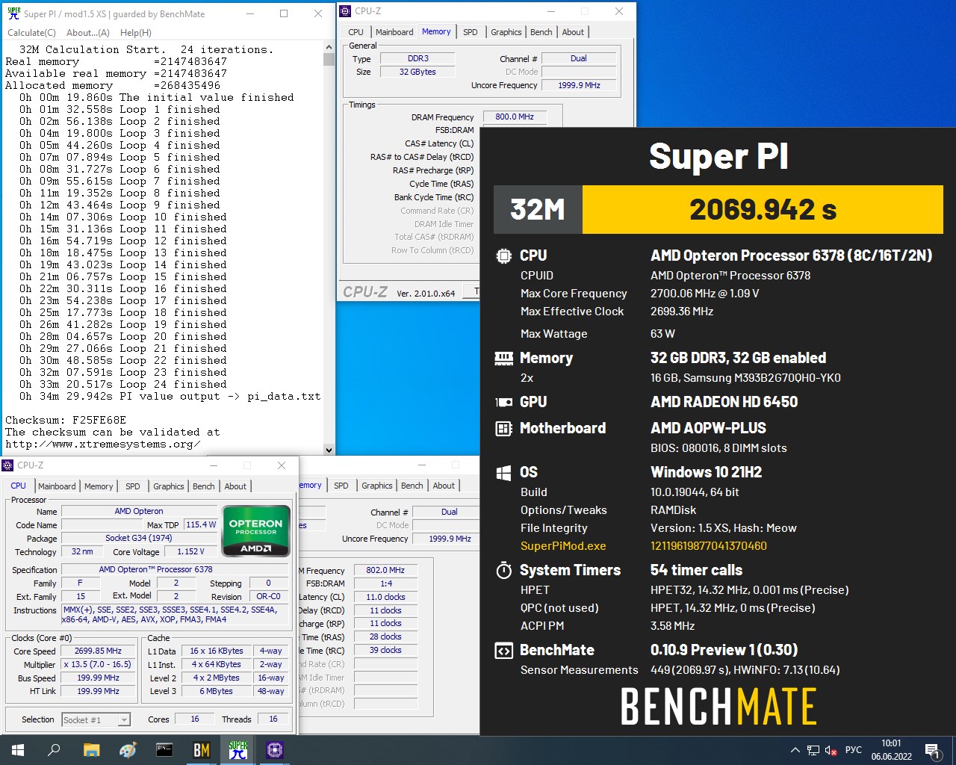This screenshot has height=765, width=956.
Task: Click the Max TDP 115.4 W value
Action: coord(201,524)
